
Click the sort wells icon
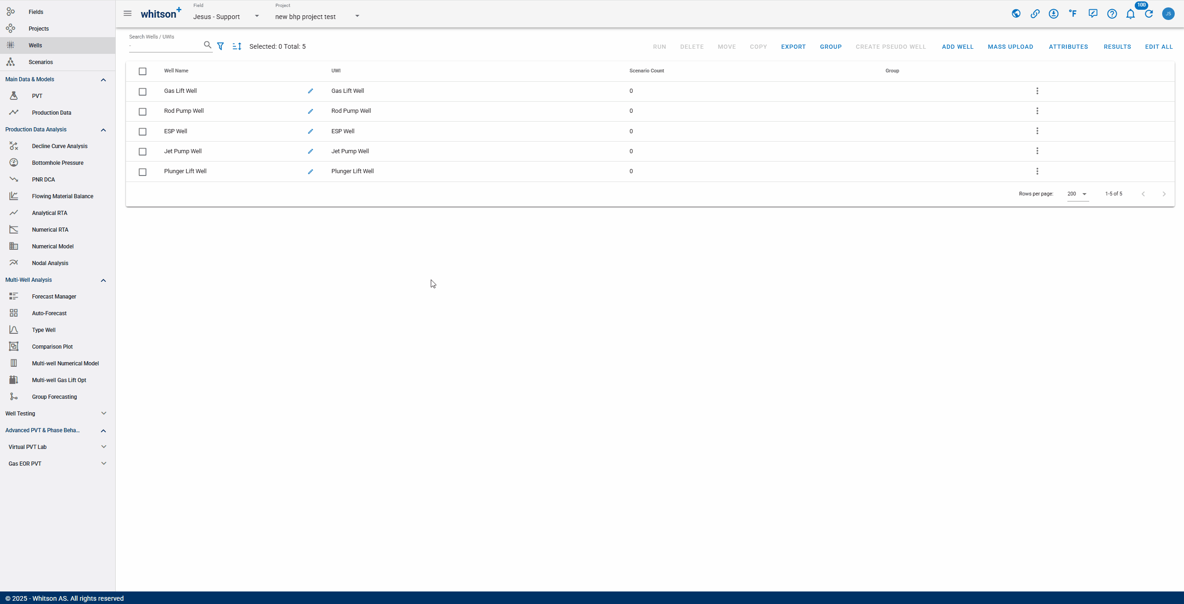[x=237, y=46]
